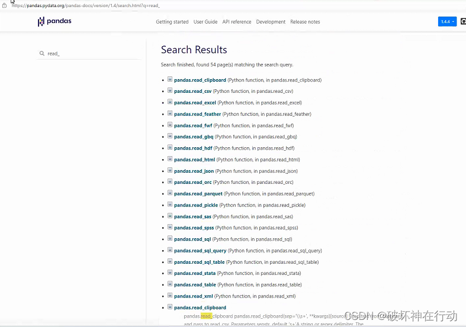The width and height of the screenshot is (466, 327).
Task: Click document icon beside last pandas.read_clipboard result
Action: 170,306
